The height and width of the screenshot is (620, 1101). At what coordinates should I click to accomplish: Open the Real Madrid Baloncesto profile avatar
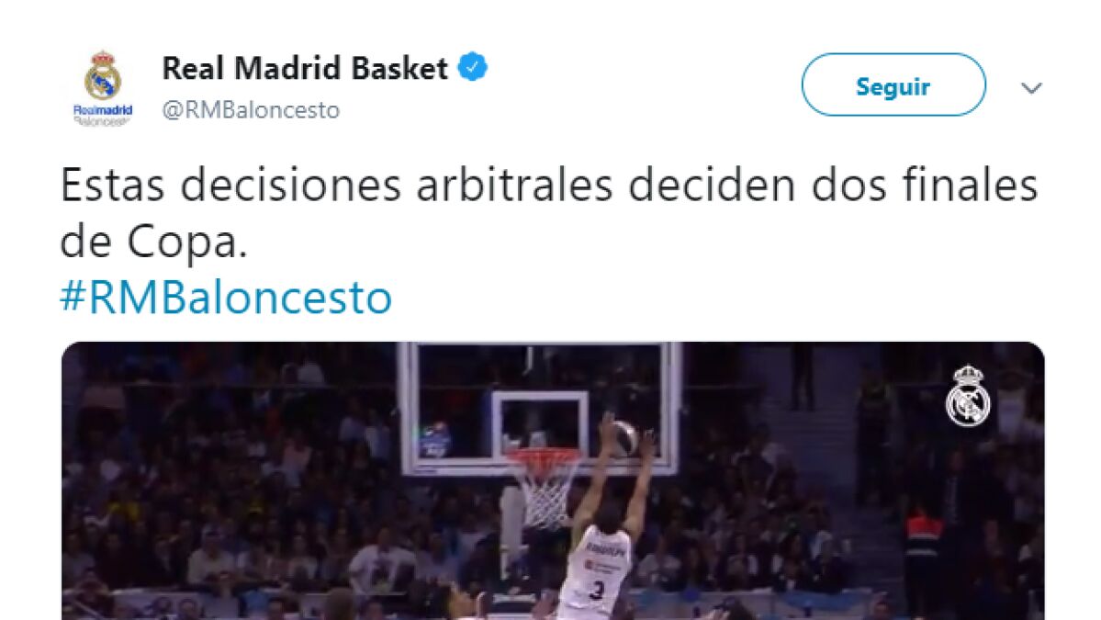(103, 88)
